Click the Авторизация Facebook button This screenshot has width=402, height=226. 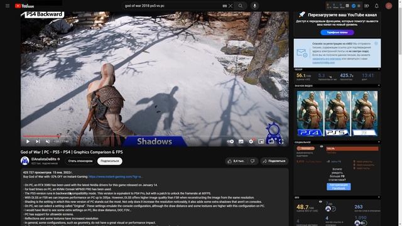(339, 186)
